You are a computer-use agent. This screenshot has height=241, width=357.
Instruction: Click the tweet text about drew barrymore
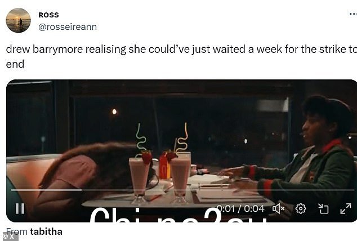pyautogui.click(x=181, y=56)
